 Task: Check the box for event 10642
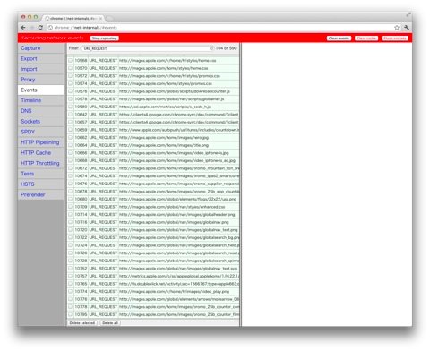coord(71,115)
